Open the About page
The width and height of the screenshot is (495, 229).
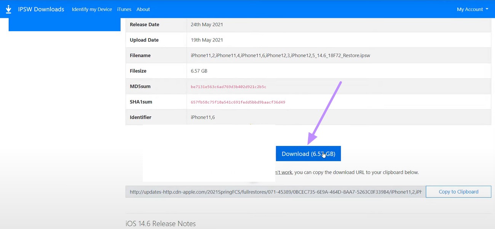[143, 9]
